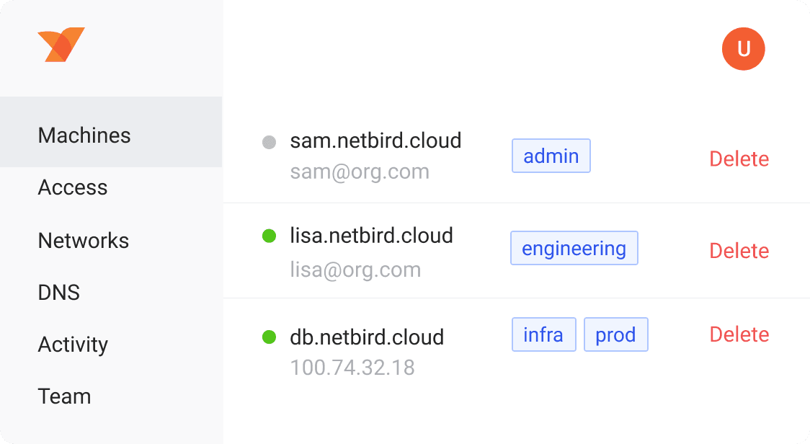Screen dimensions: 810x444
Task: Delete the db.netbird.cloud machine
Action: (x=739, y=334)
